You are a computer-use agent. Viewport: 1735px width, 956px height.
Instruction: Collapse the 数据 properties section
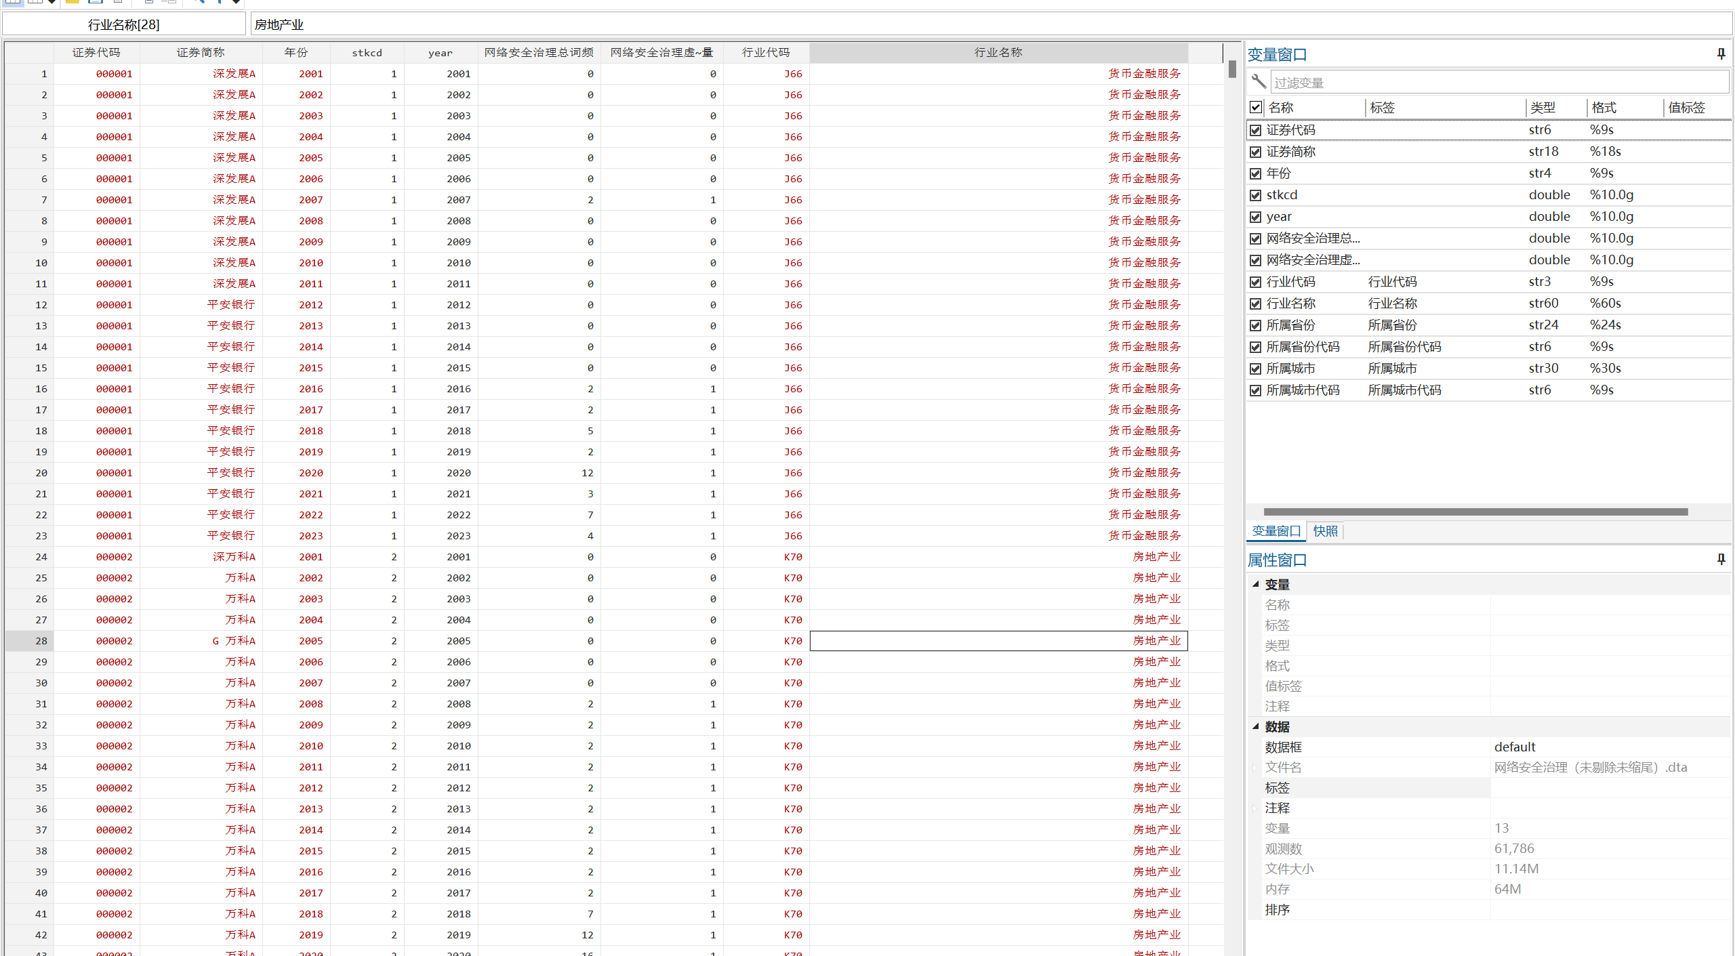click(1256, 726)
